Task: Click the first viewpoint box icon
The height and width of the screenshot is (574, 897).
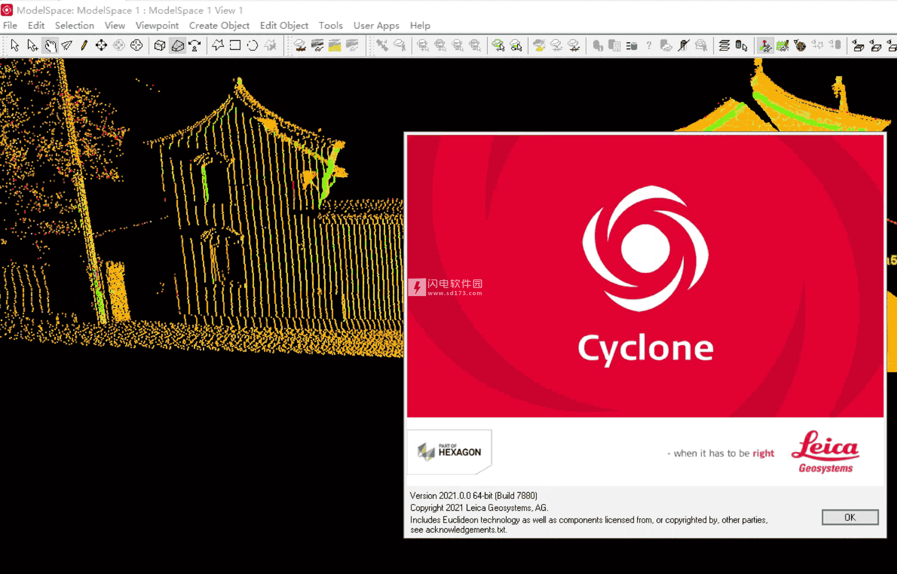Action: [858, 46]
